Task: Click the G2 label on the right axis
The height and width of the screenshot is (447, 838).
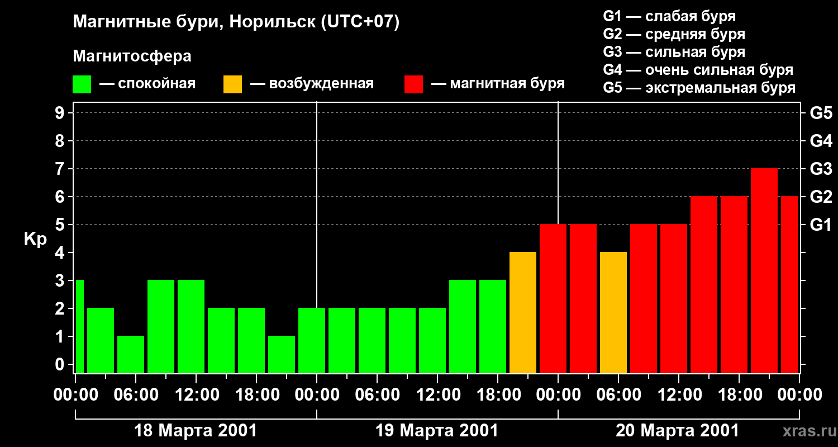Action: coord(821,197)
